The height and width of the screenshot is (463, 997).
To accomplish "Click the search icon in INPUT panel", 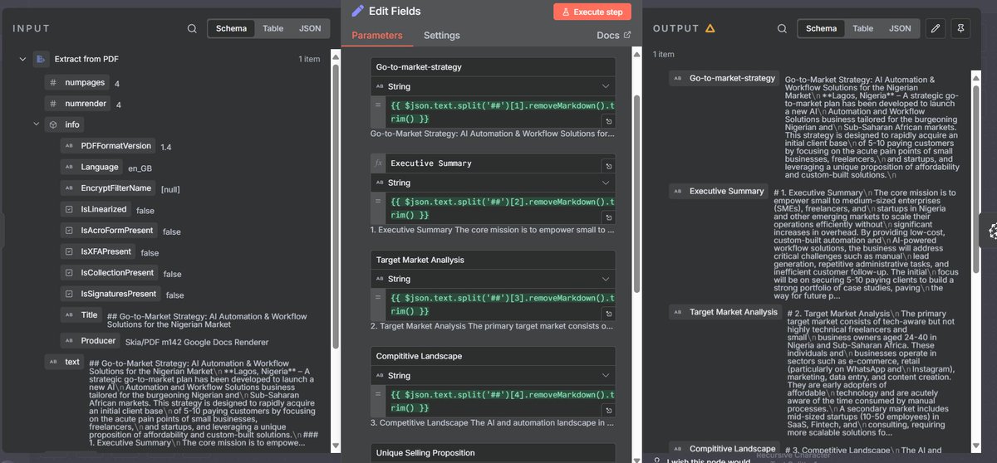I will (x=192, y=28).
